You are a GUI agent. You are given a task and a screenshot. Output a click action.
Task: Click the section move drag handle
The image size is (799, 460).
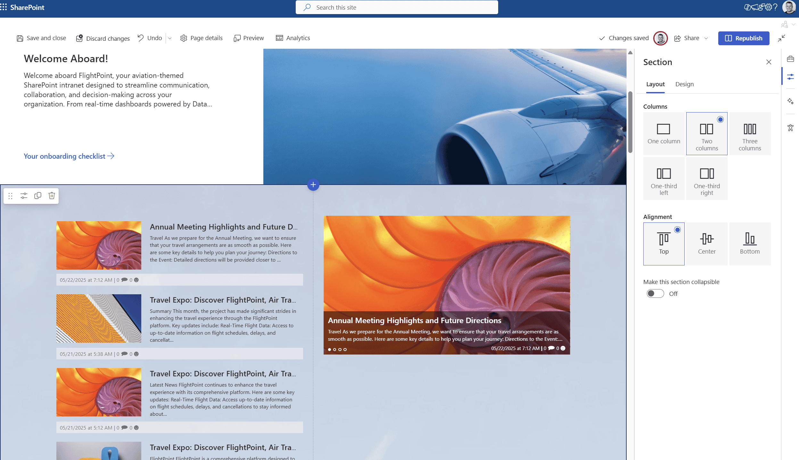click(x=10, y=196)
